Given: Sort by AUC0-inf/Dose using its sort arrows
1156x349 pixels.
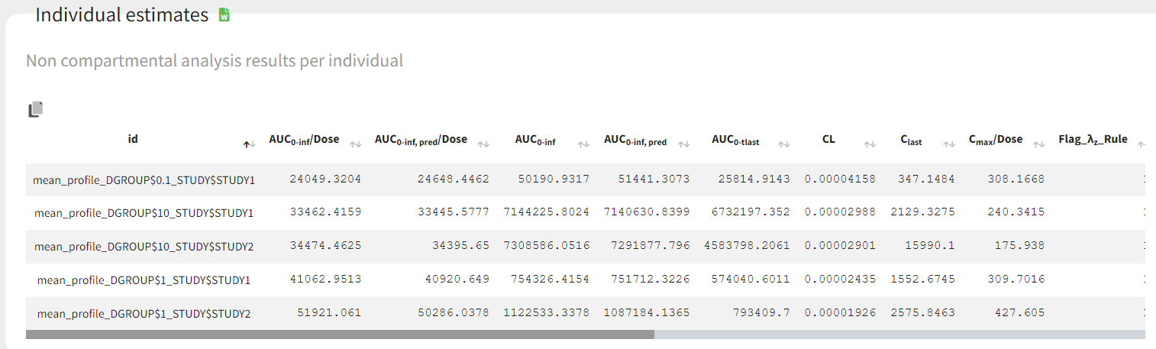Looking at the screenshot, I should click(x=355, y=144).
